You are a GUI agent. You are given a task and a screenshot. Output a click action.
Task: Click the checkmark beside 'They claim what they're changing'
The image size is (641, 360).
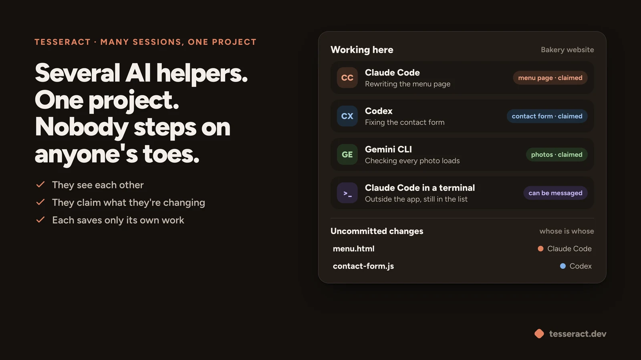point(40,202)
